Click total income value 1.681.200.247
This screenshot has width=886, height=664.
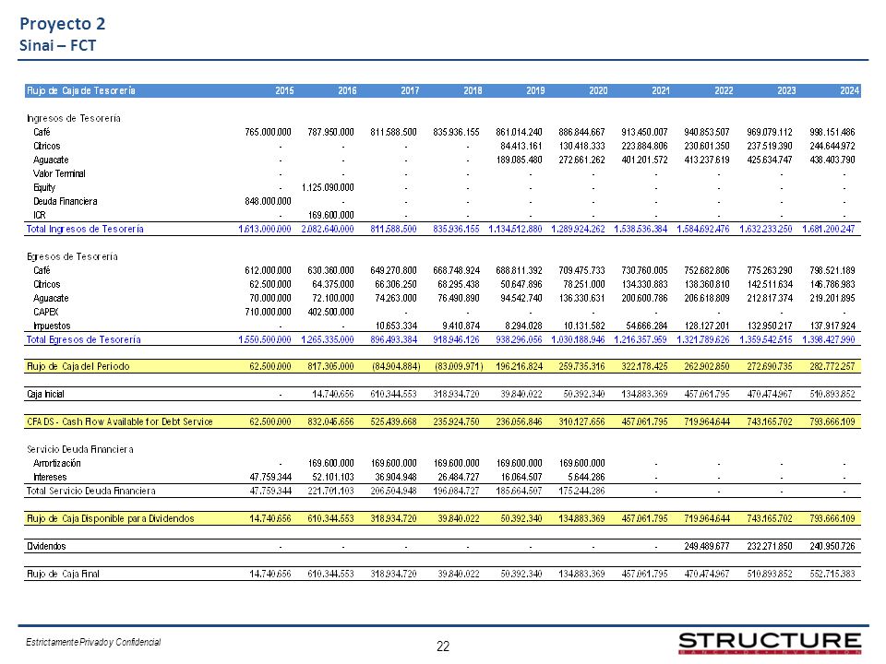(x=829, y=229)
